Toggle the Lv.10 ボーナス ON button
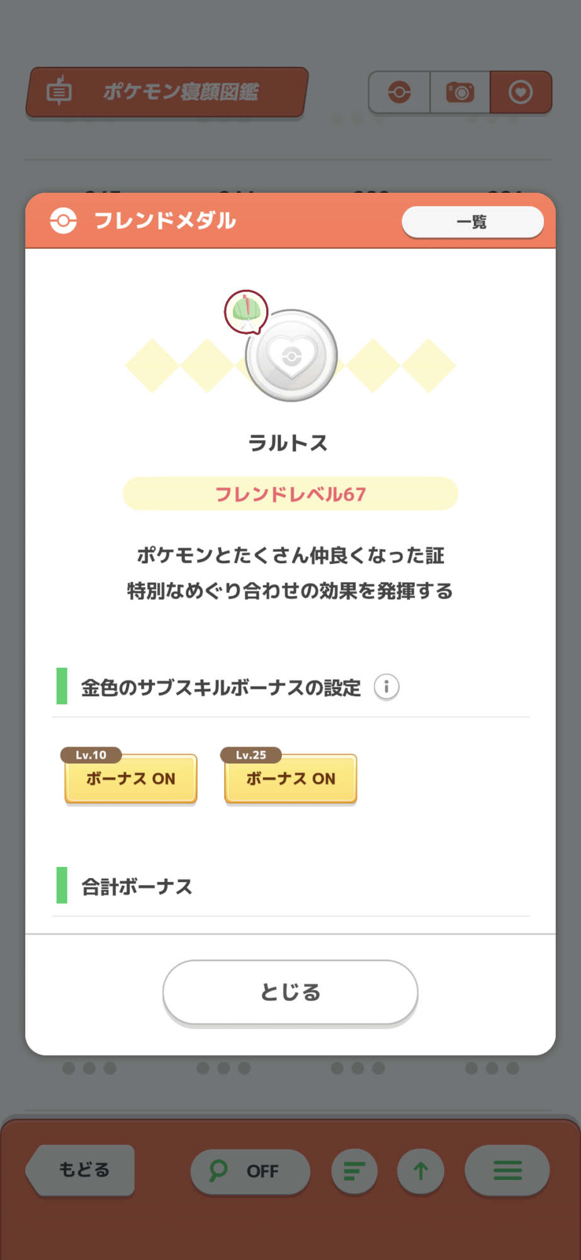Image resolution: width=581 pixels, height=1260 pixels. (131, 778)
